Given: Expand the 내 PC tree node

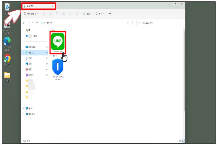Looking at the screenshot, I should pos(23,109).
